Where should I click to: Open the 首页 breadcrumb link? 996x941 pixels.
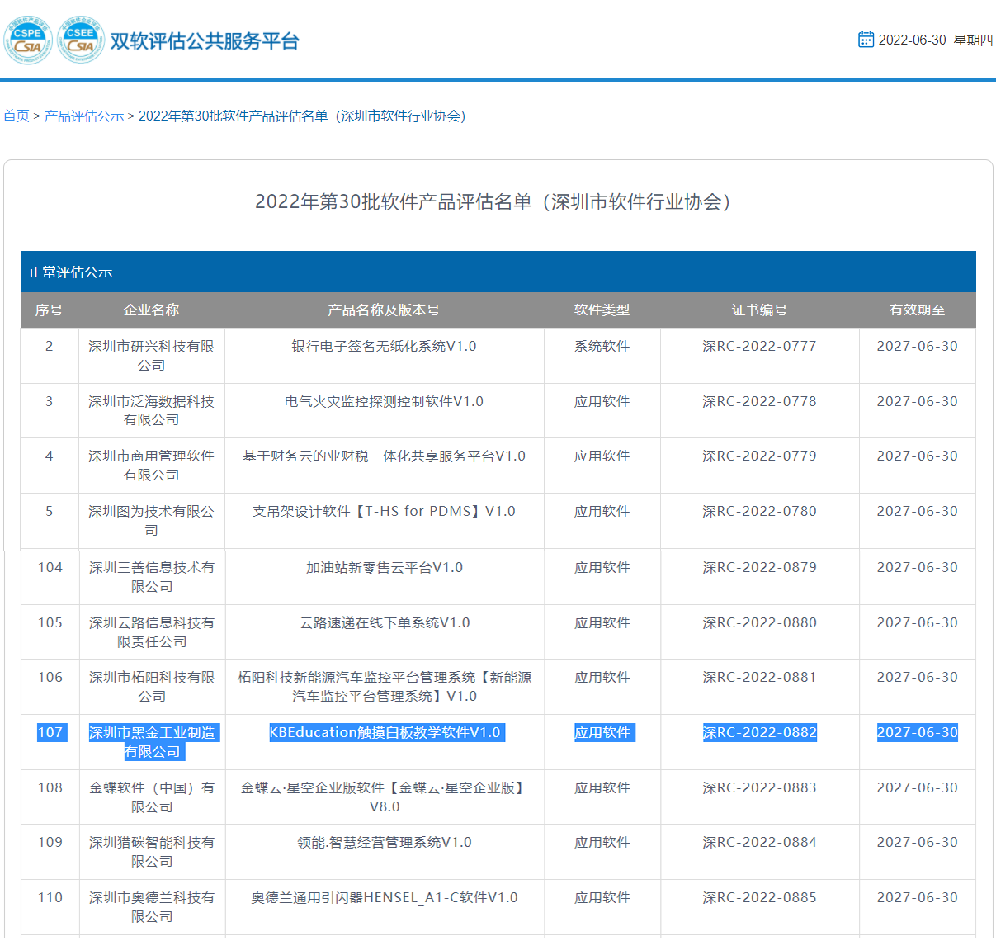pyautogui.click(x=16, y=116)
